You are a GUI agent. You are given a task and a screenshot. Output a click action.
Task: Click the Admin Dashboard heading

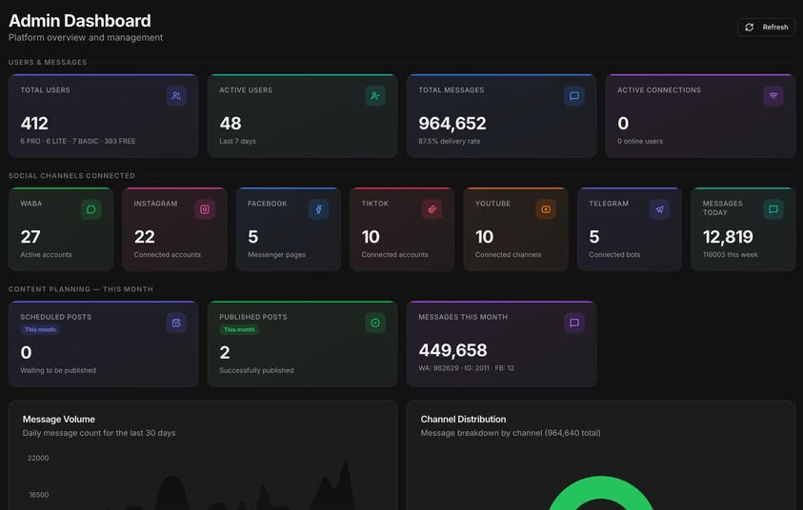80,21
